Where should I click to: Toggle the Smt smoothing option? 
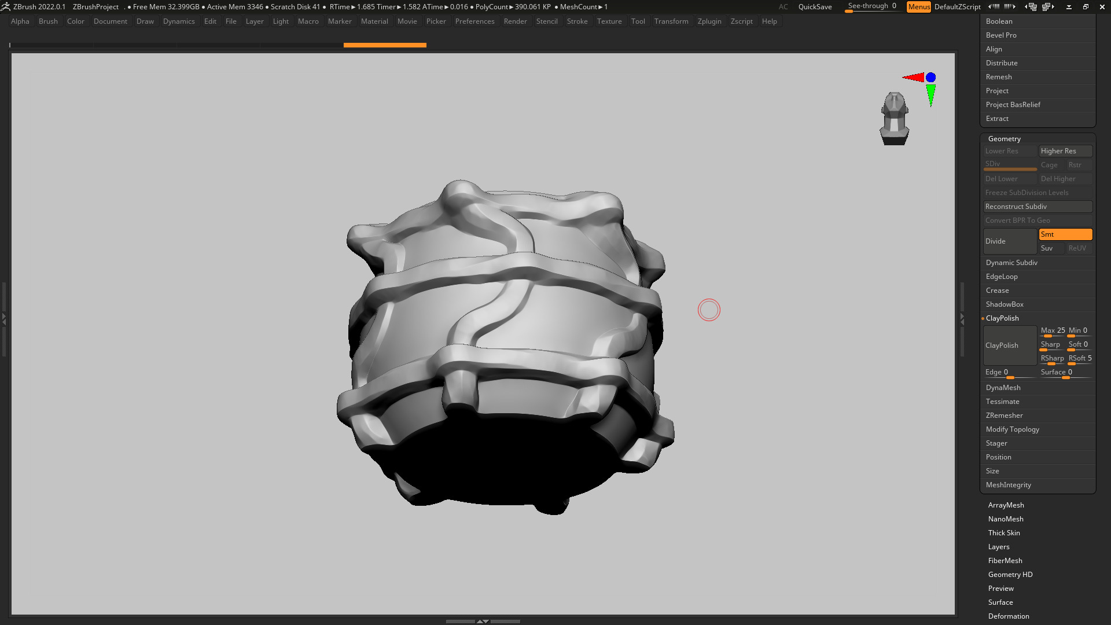[1065, 234]
